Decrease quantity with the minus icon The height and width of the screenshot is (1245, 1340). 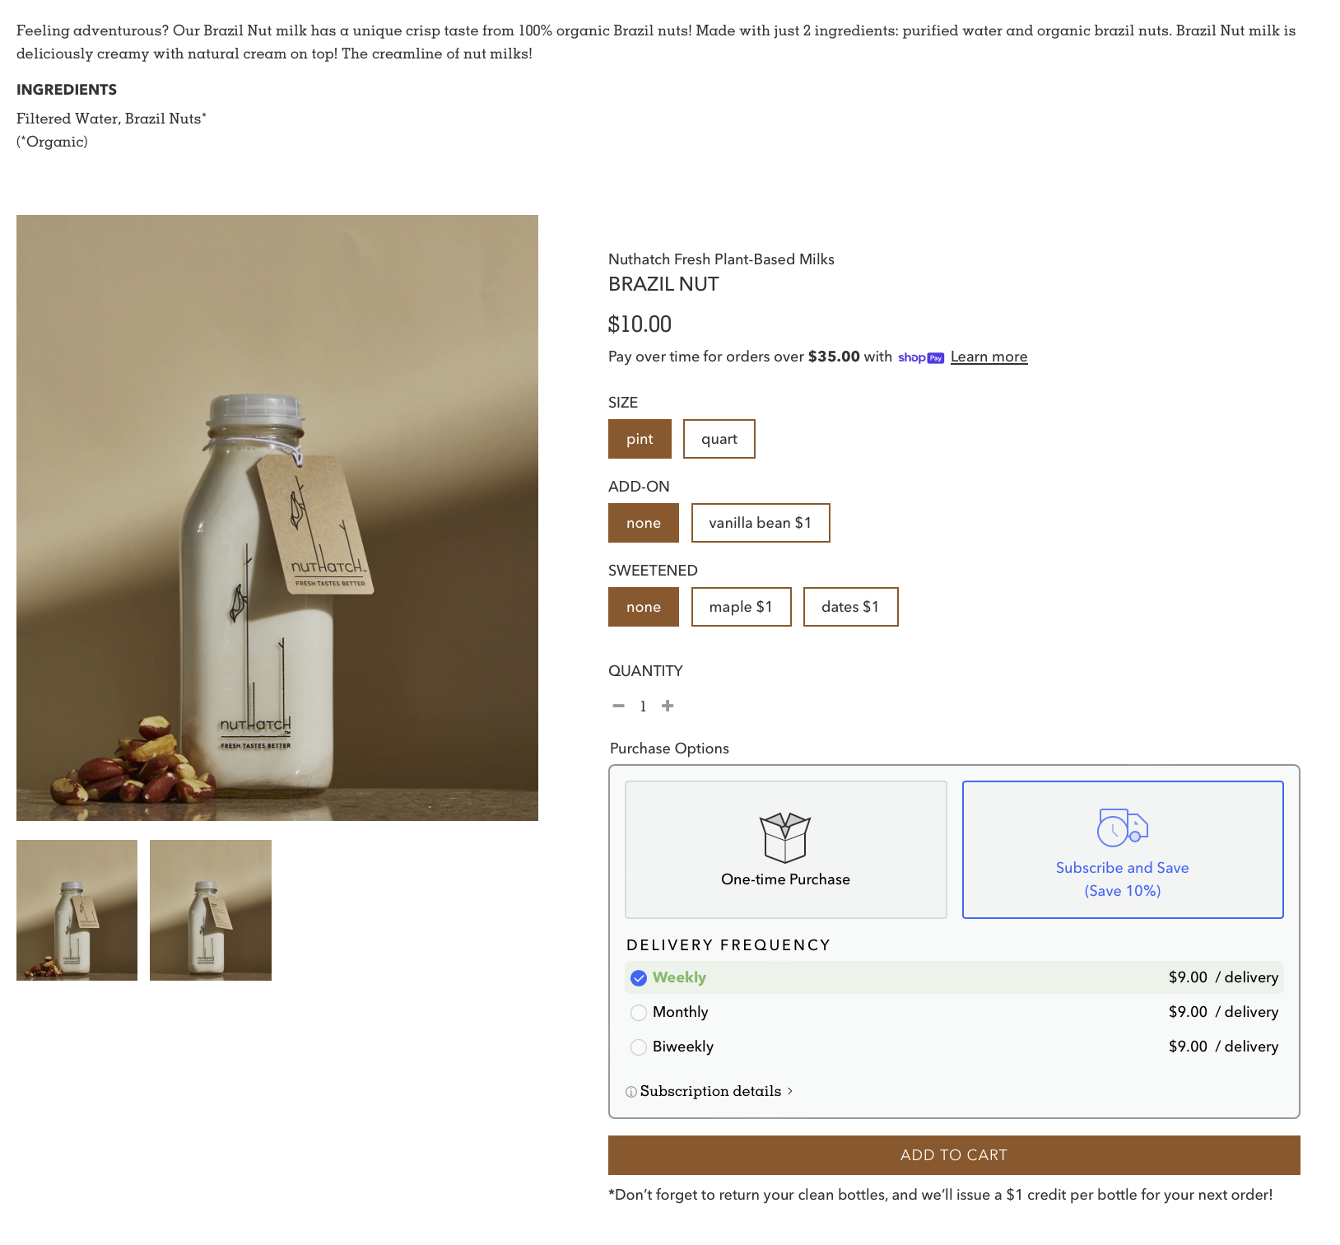(618, 706)
